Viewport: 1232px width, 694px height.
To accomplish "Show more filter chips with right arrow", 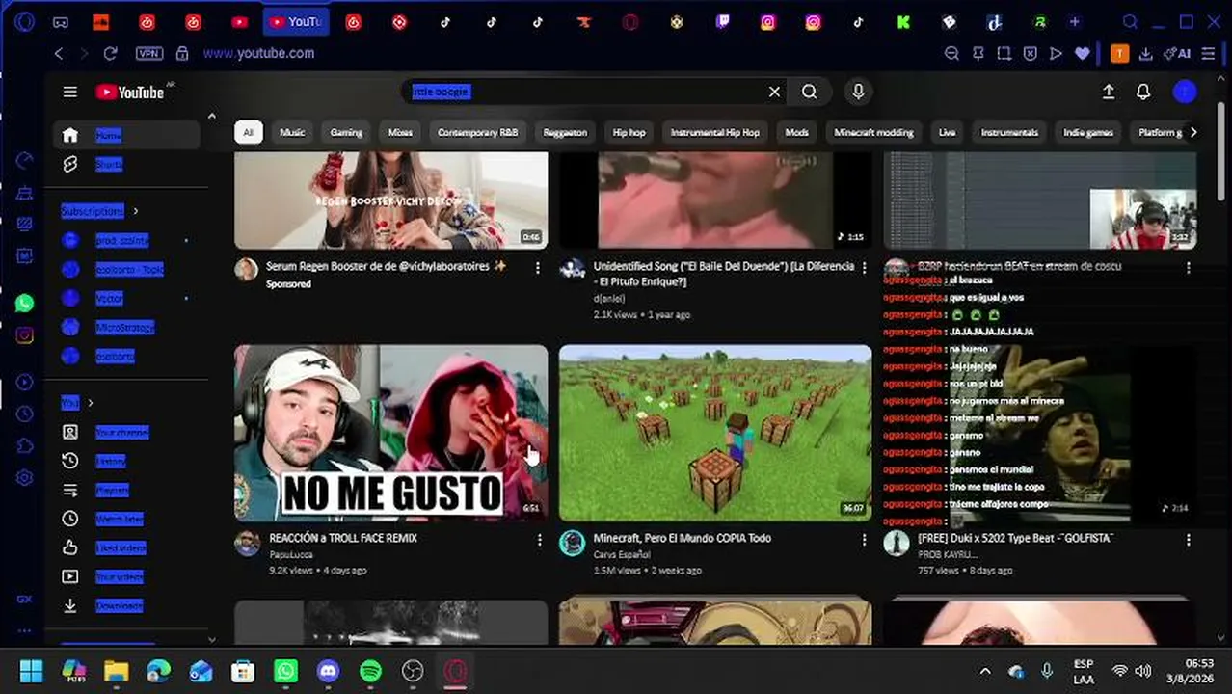I will pos(1193,132).
